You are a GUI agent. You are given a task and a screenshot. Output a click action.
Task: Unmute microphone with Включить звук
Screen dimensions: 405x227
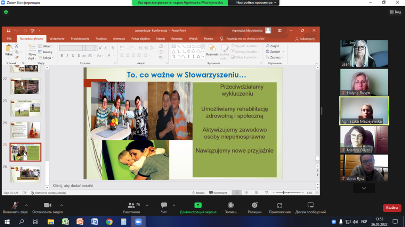(x=15, y=205)
